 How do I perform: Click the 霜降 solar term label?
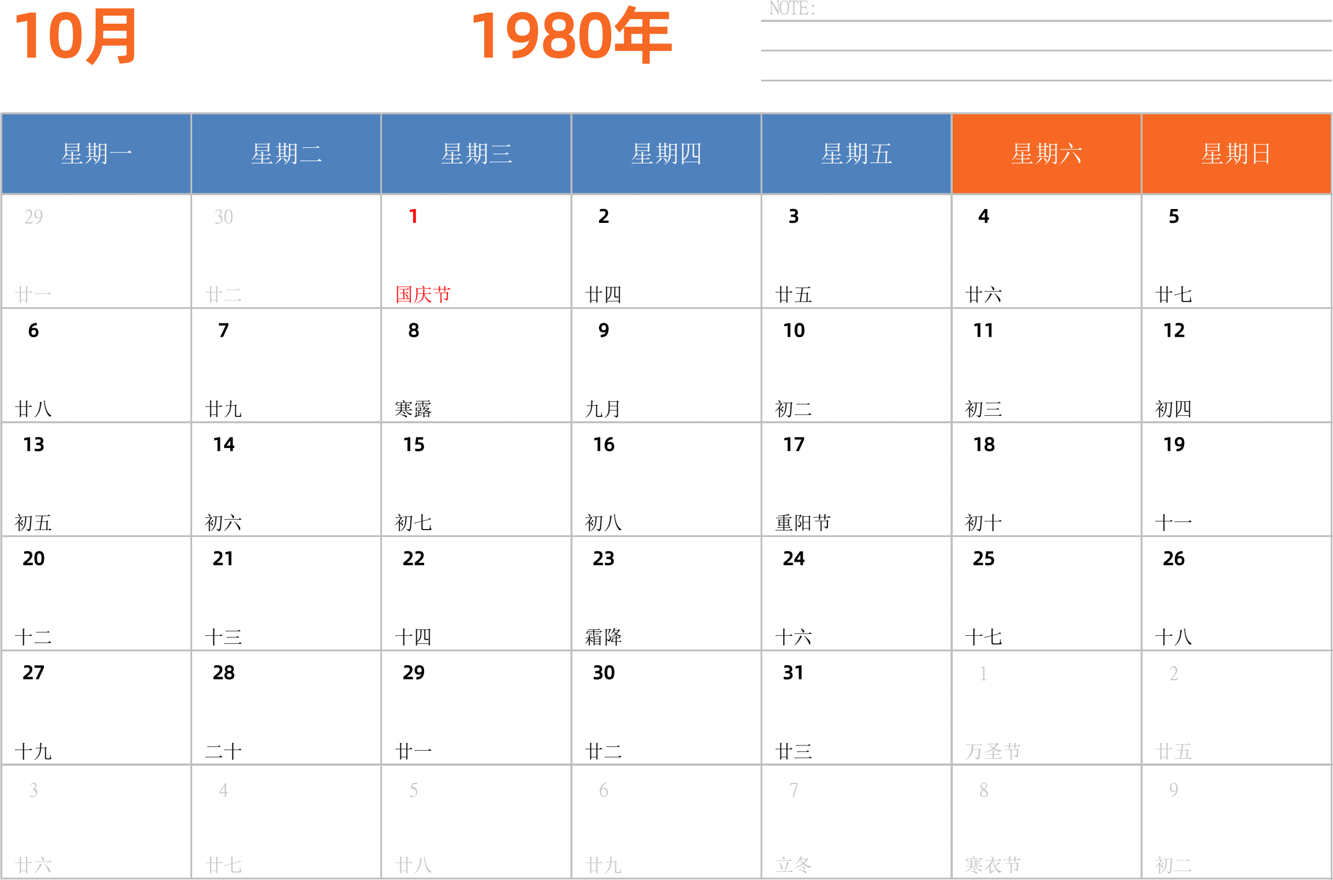[604, 637]
